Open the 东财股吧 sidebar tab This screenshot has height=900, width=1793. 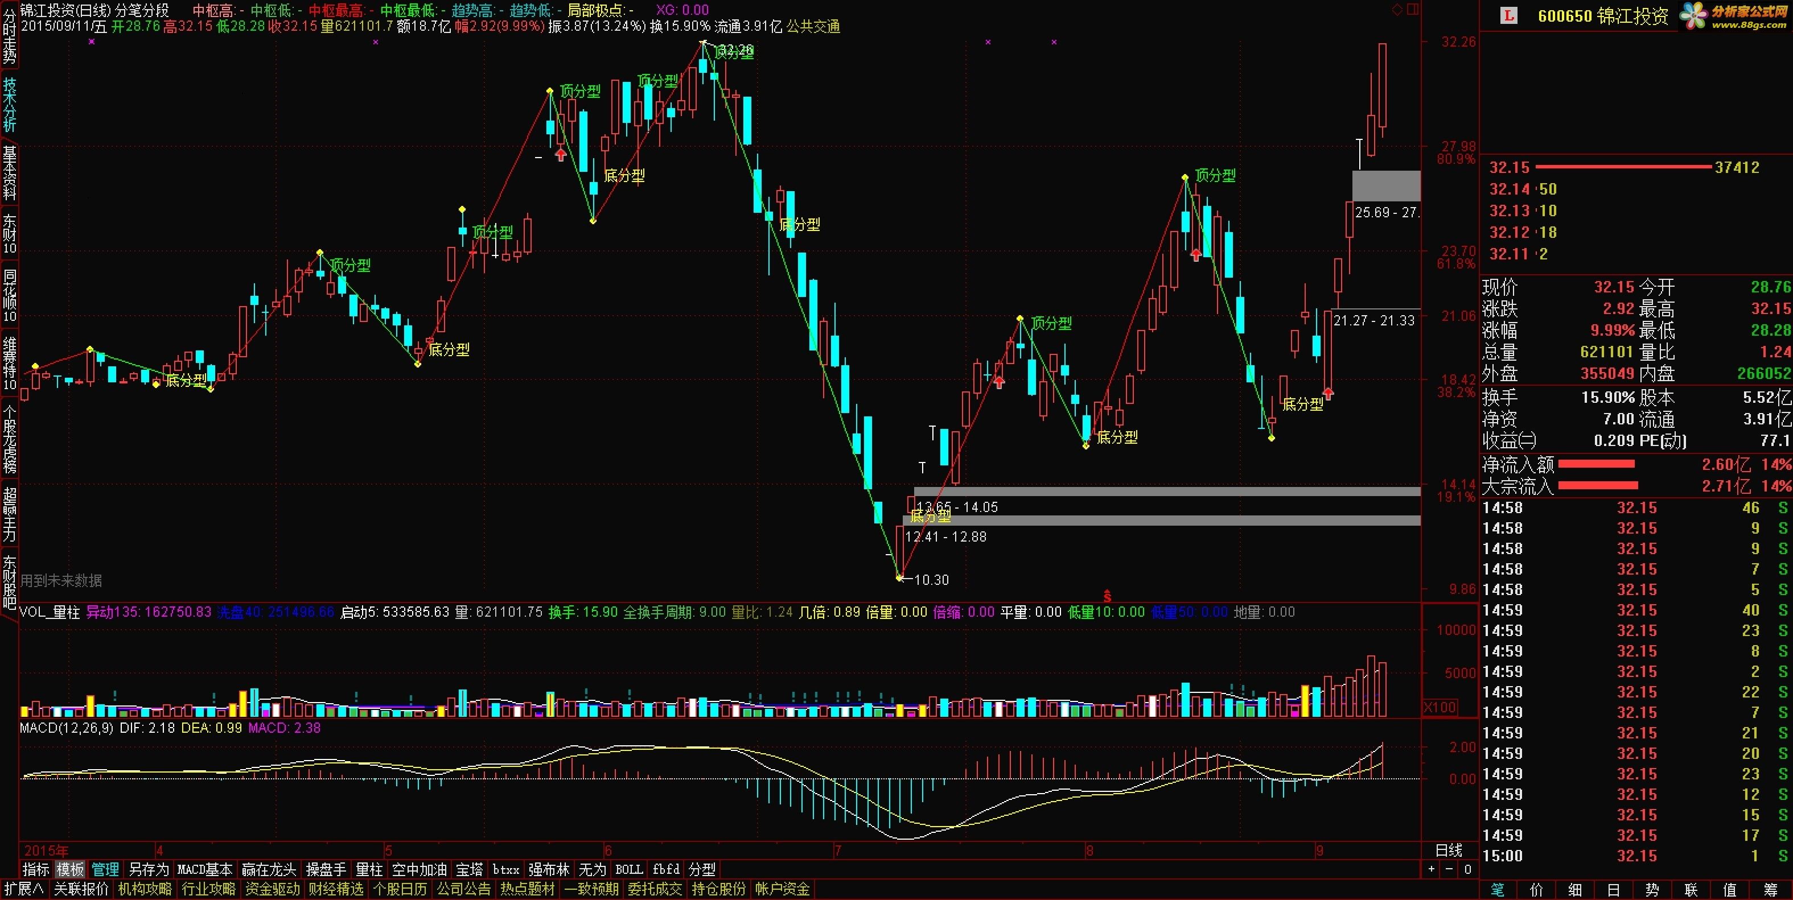point(9,582)
